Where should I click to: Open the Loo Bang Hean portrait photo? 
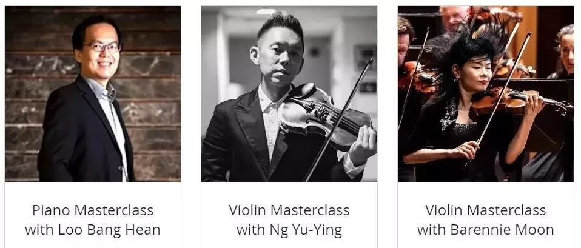pyautogui.click(x=93, y=94)
